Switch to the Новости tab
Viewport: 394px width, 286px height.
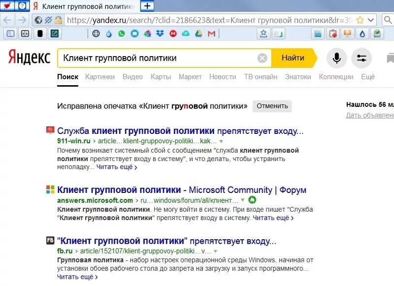[223, 77]
